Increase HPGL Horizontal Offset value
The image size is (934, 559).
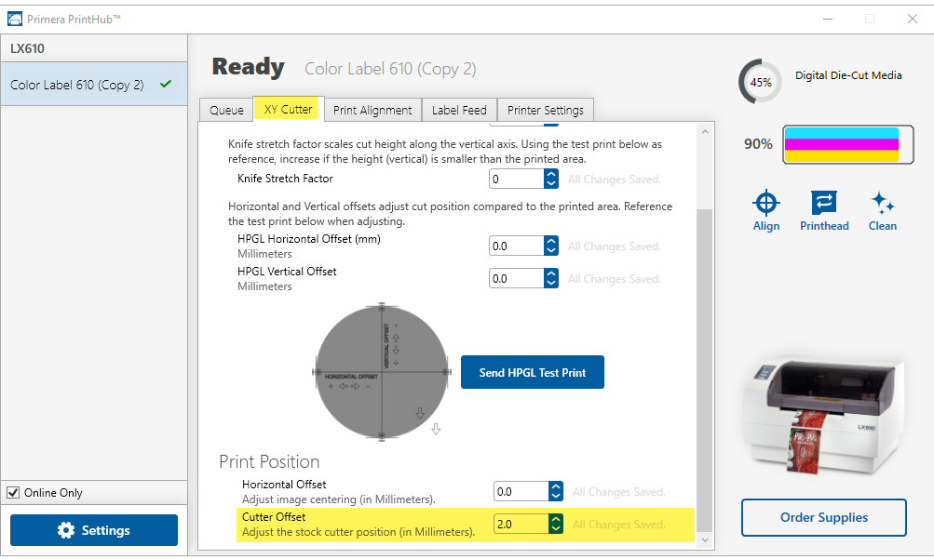tap(551, 242)
